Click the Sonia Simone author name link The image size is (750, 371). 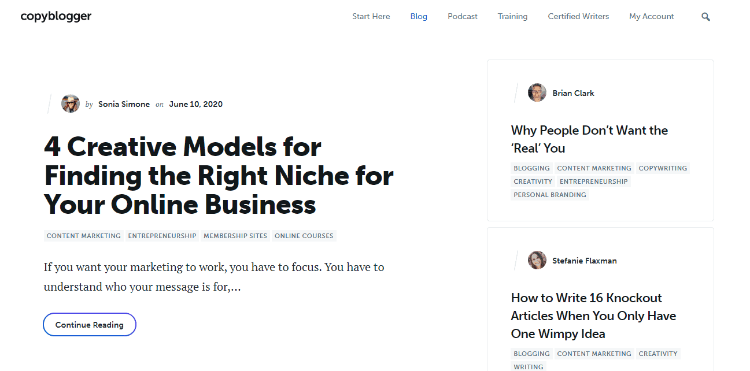124,104
